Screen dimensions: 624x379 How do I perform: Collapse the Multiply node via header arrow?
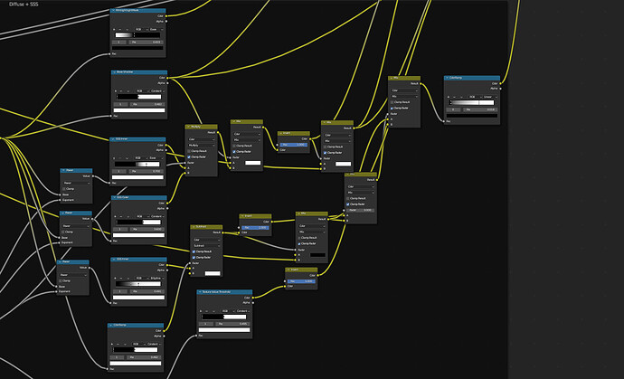189,127
